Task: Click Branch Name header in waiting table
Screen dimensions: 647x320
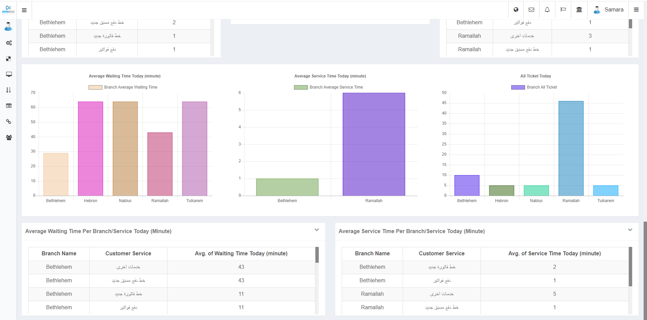Action: 59,254
